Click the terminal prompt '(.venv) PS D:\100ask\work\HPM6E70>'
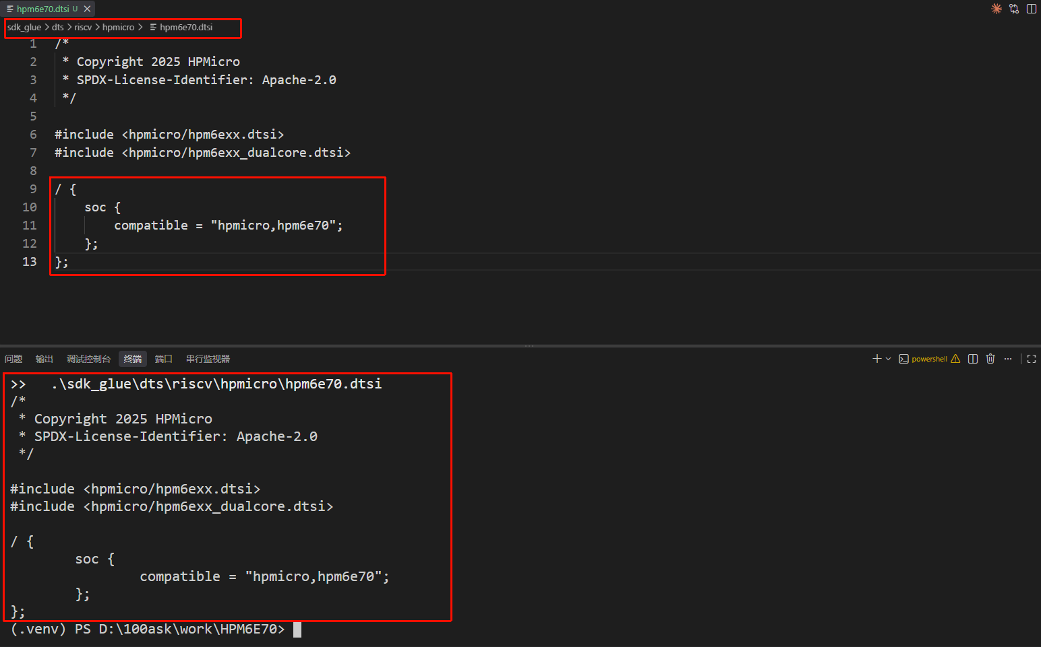Screen dimensions: 1041x647 tap(148, 629)
